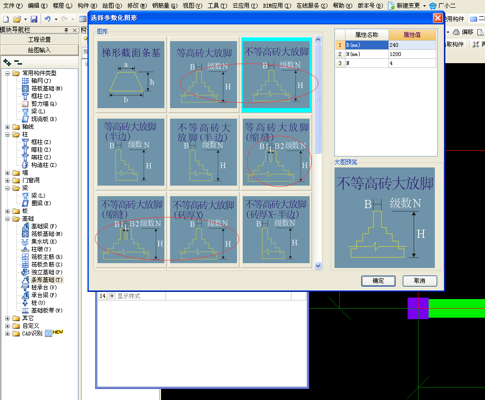Choose the 不等高砖大放脚(砖厚X-半边) thumbnail
Screen dimensions: 485x400
[x=276, y=230]
